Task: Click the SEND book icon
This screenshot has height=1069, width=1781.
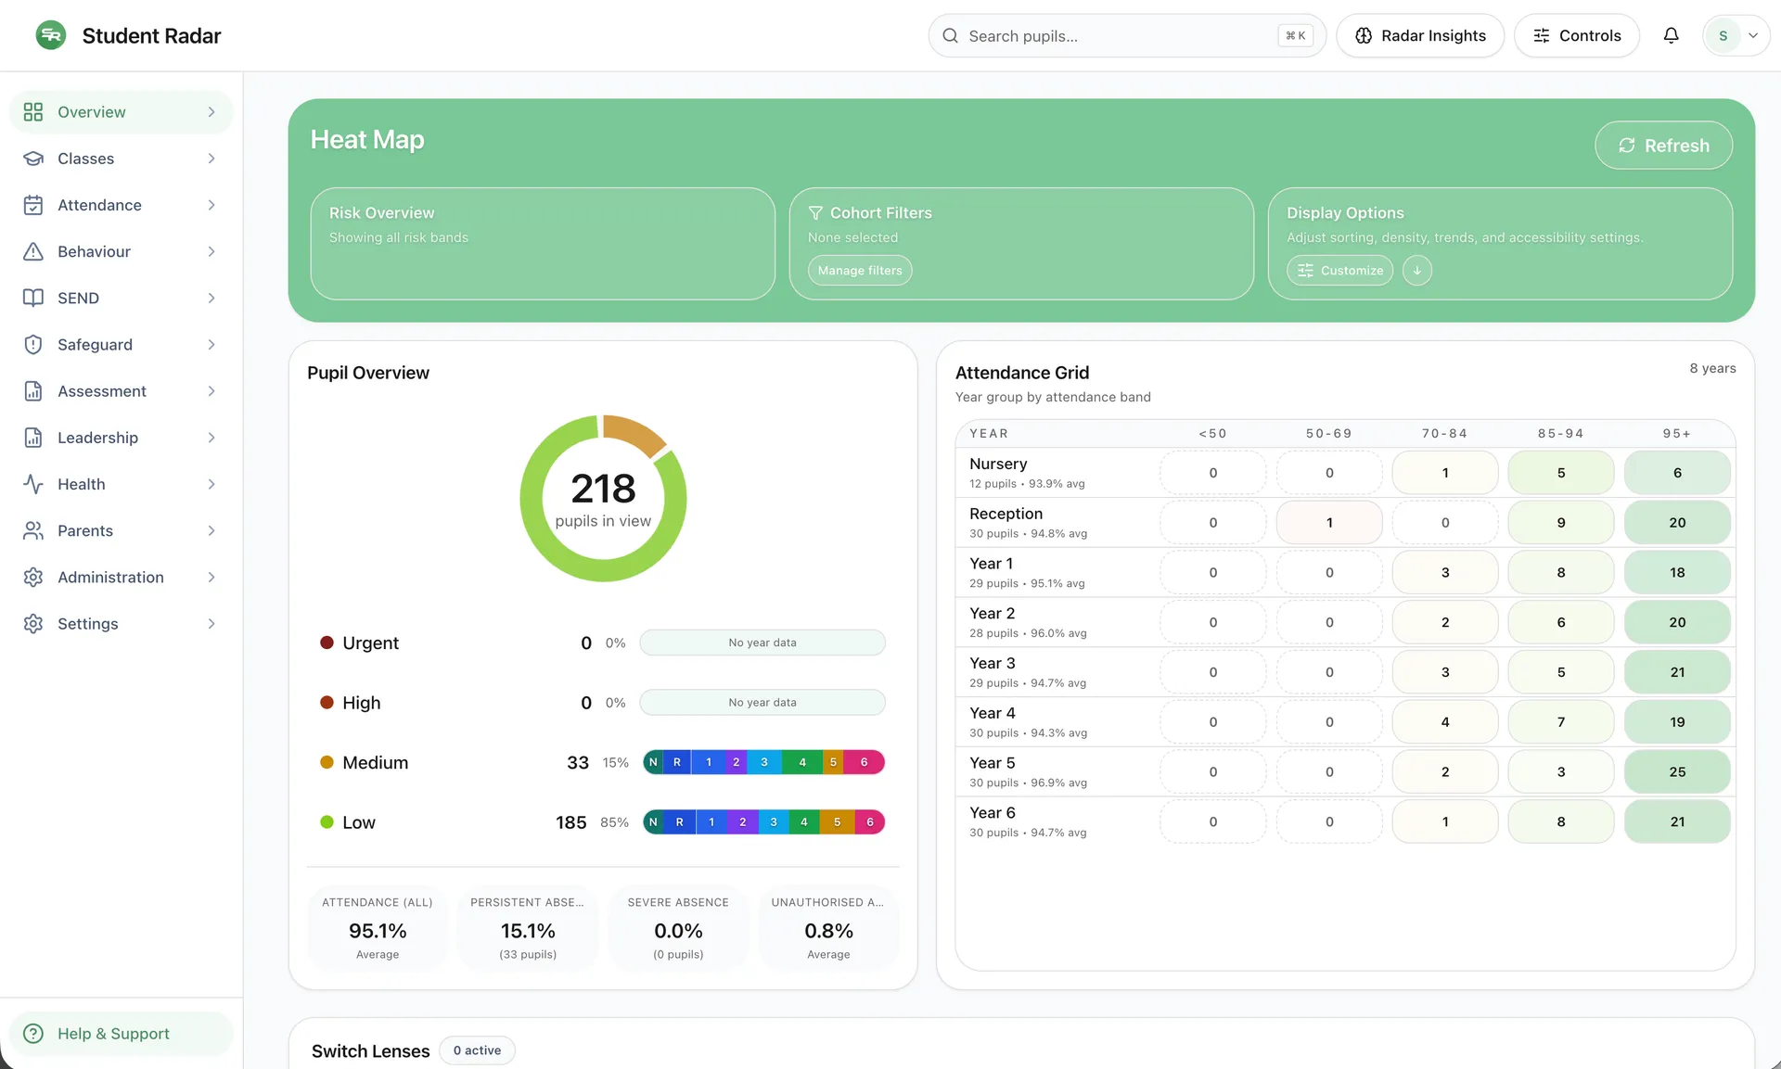Action: (33, 299)
